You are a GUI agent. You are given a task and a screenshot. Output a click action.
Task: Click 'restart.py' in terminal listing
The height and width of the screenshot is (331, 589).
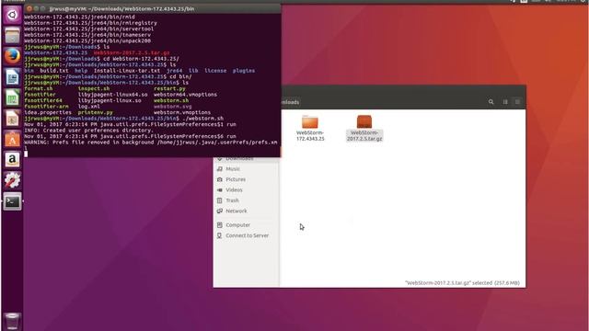coord(169,88)
